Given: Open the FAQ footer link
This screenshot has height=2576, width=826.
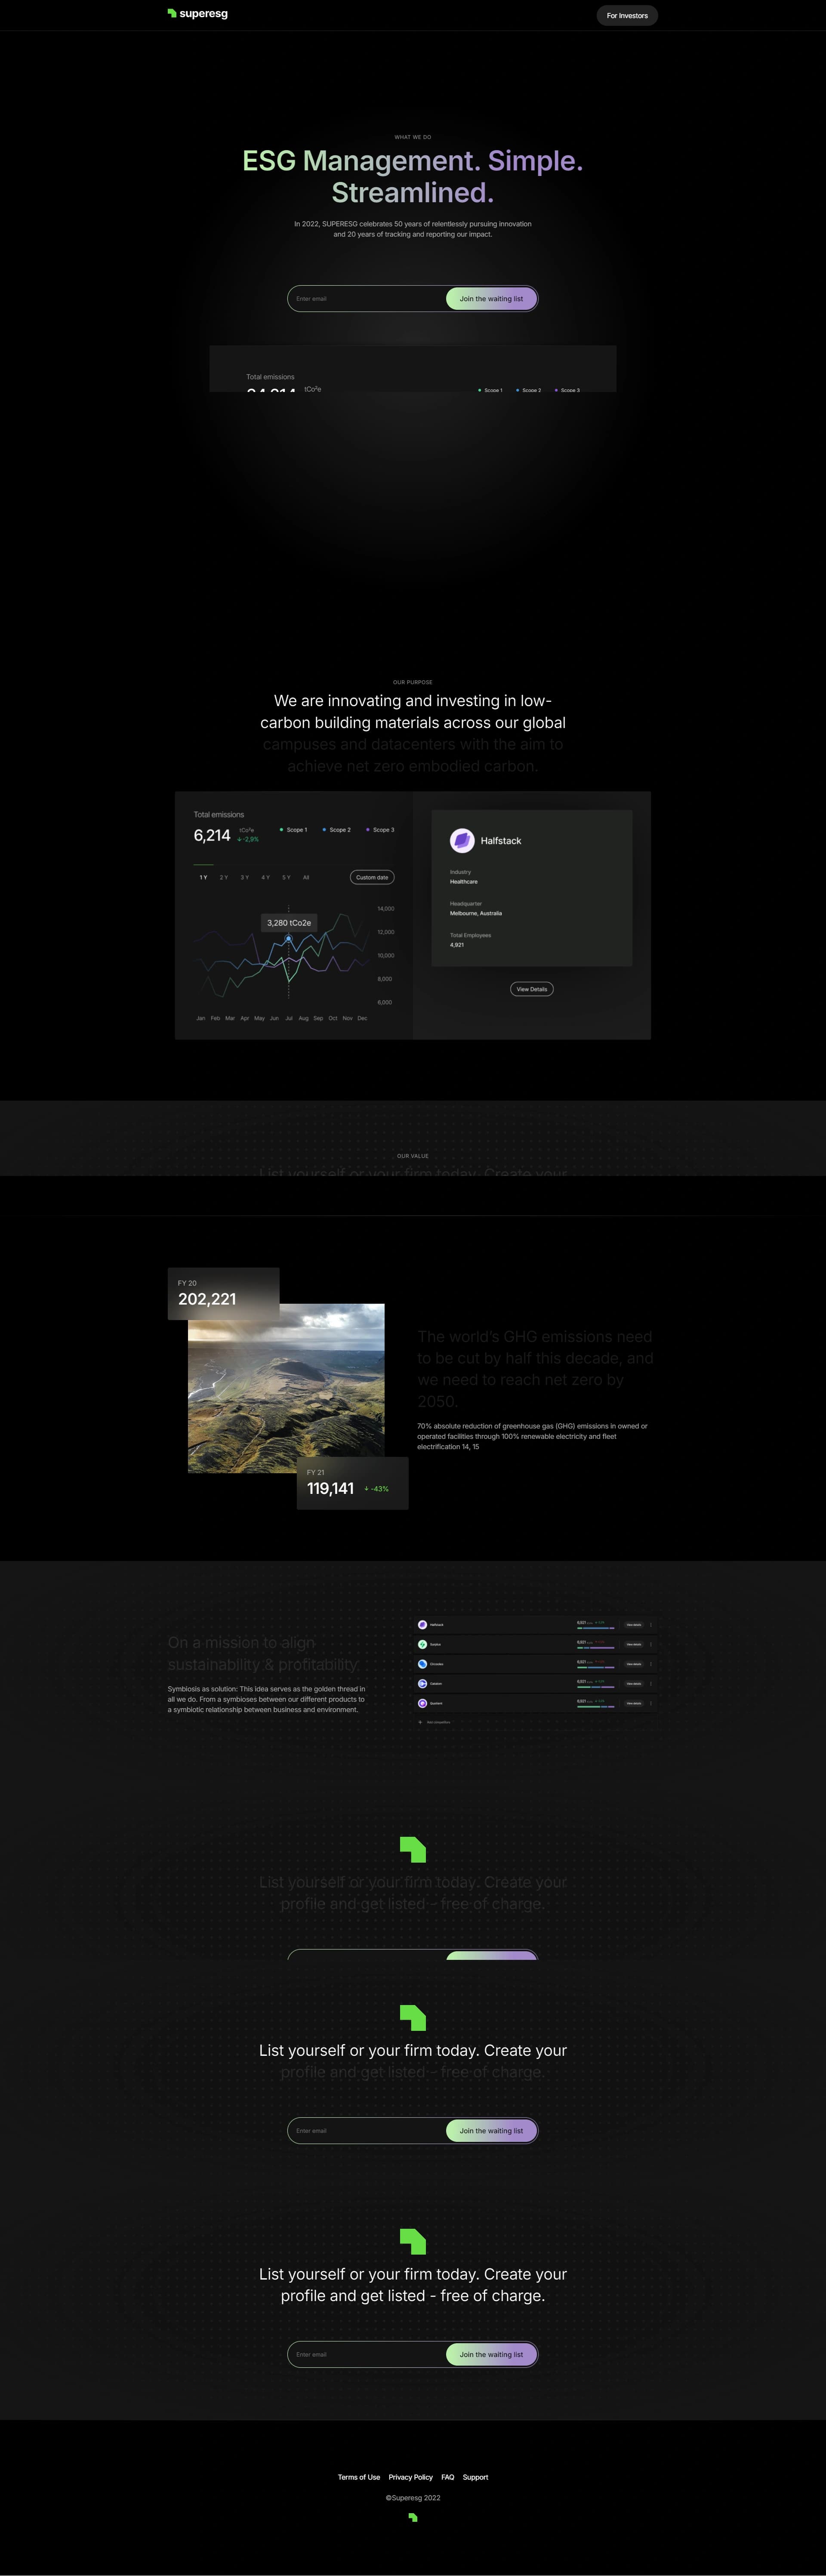Looking at the screenshot, I should (x=448, y=2477).
